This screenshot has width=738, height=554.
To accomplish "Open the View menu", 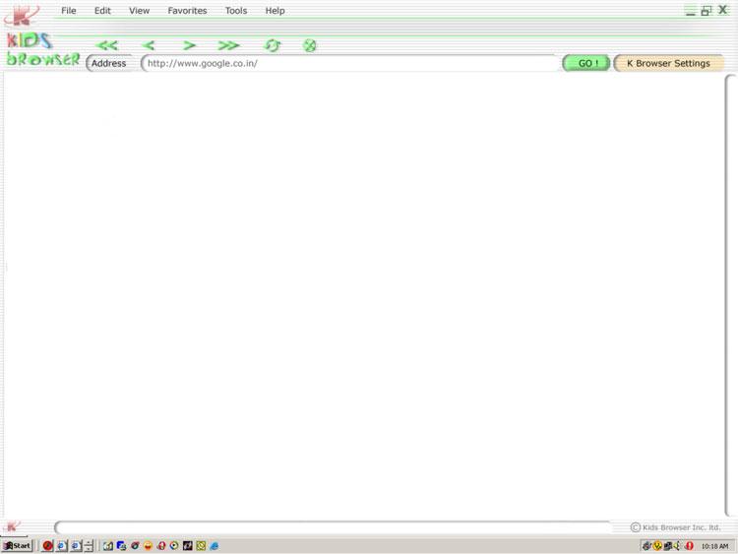I will [140, 11].
